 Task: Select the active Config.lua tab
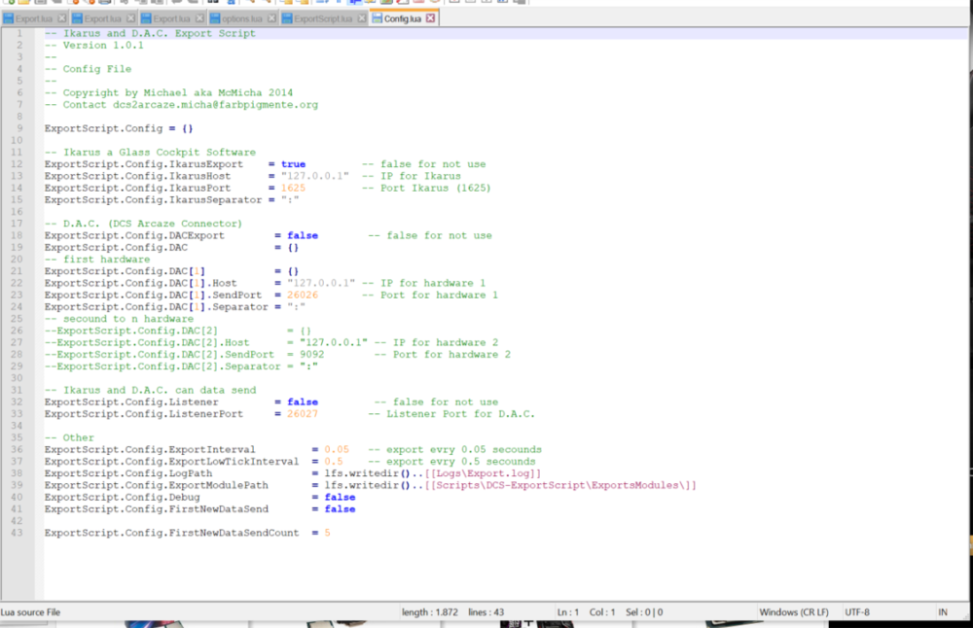[x=403, y=18]
